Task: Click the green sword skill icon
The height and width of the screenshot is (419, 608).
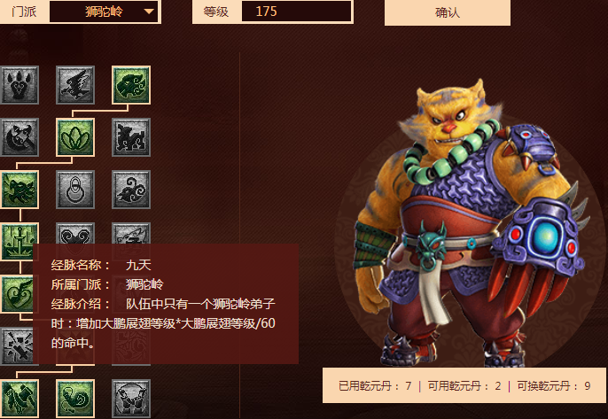Action: [x=19, y=241]
